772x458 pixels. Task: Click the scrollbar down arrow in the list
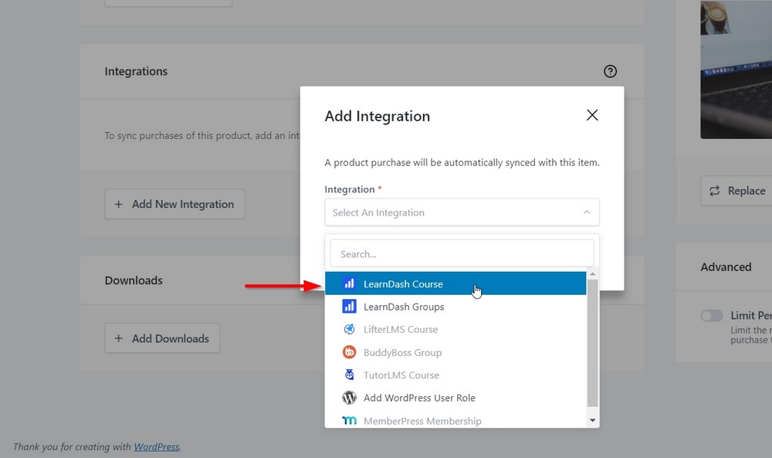coord(592,419)
